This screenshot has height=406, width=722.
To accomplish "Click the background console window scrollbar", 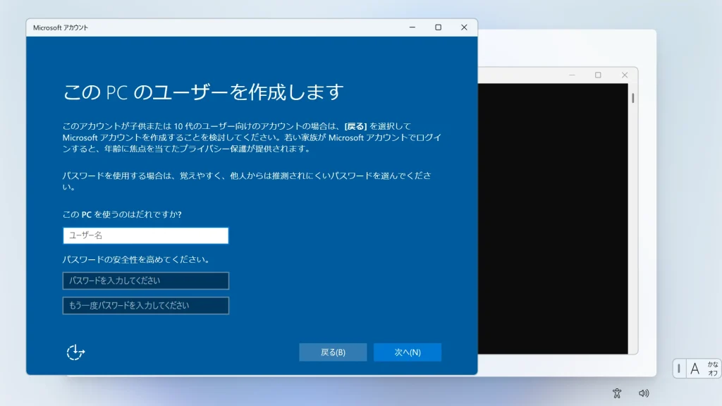I will coord(632,98).
